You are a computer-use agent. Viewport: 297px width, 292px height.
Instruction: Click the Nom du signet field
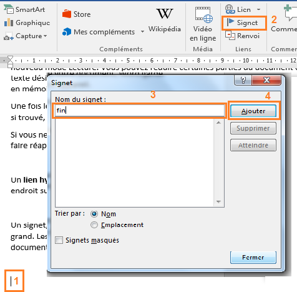(x=140, y=110)
